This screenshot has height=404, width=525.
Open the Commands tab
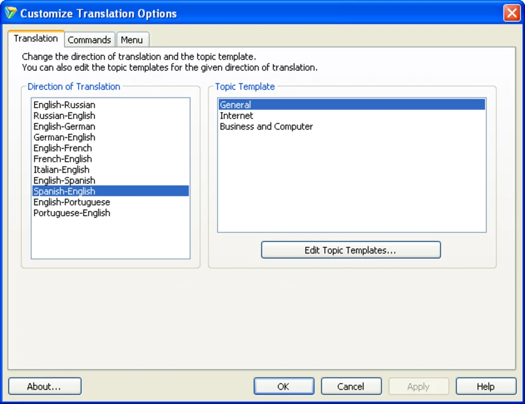coord(90,40)
